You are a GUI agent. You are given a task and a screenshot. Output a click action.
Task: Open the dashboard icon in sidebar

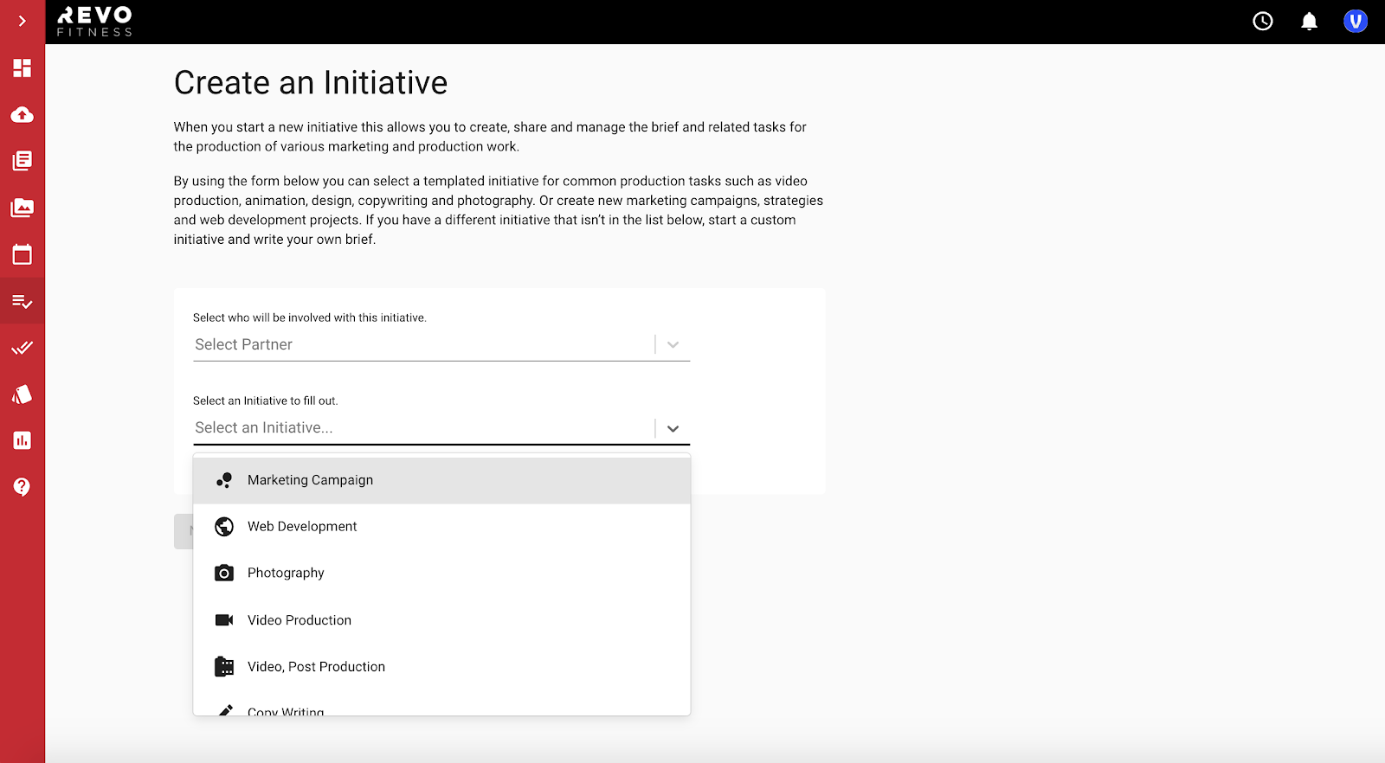coord(23,67)
